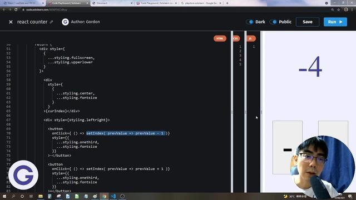Switch to the HTML editor tab
356x200 pixels.
pos(220,38)
